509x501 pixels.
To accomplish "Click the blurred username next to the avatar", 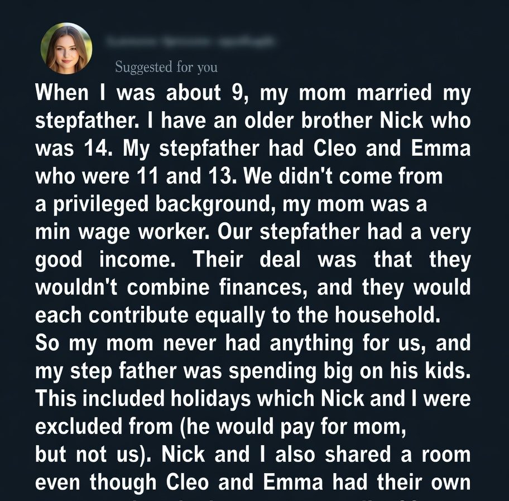I will point(190,41).
